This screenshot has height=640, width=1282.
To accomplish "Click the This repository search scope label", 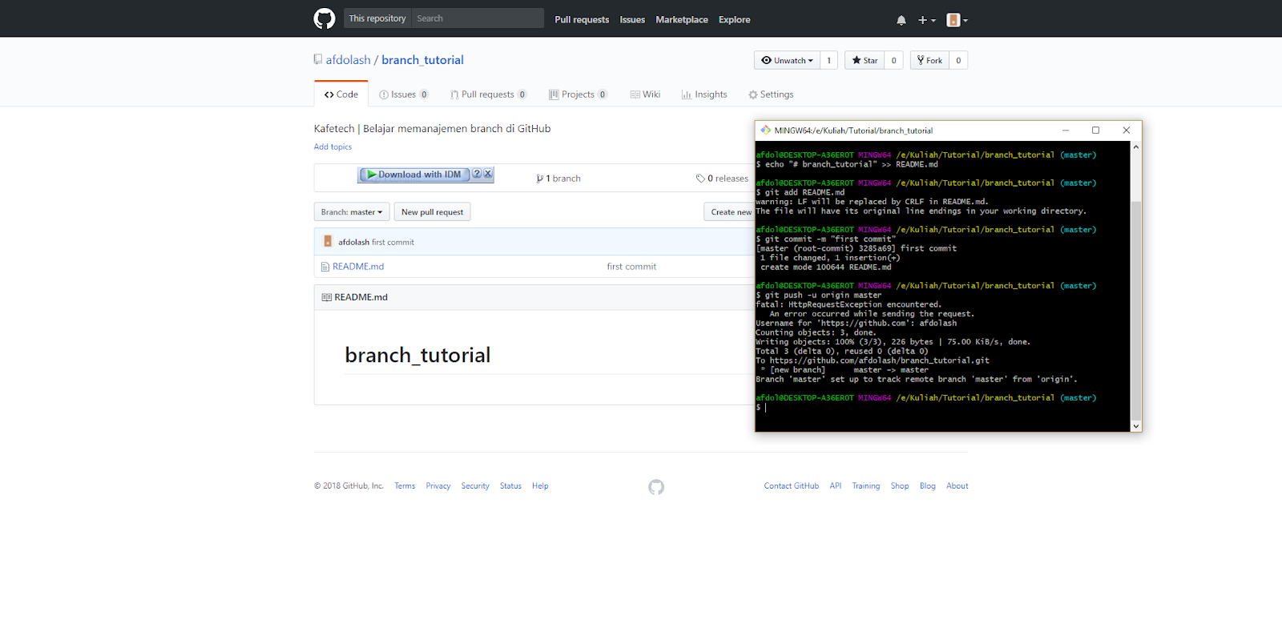I will 377,18.
